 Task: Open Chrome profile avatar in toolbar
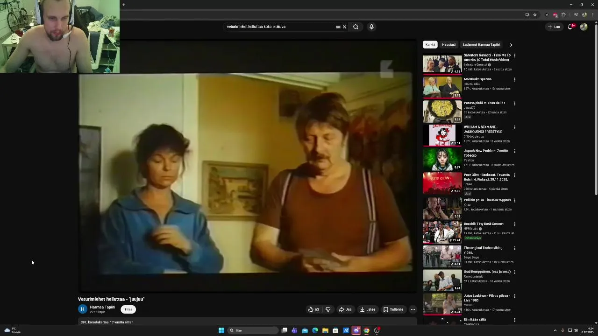[584, 14]
